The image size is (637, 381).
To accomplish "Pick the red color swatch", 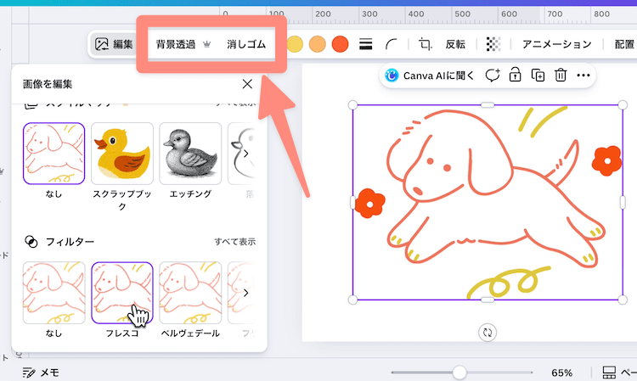I will [x=340, y=44].
